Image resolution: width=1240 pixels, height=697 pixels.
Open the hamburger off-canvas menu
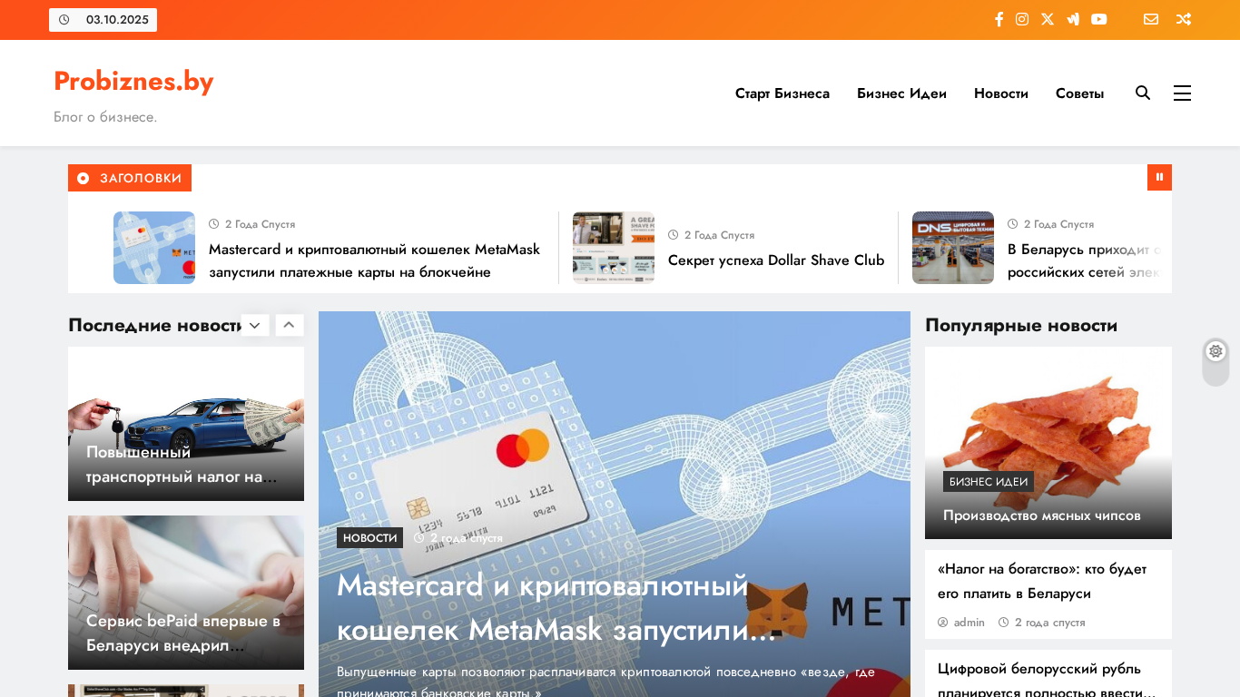tap(1182, 93)
